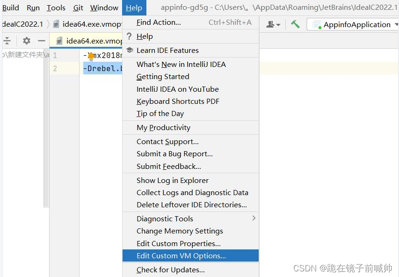Click the 新建文件夹 path text in project panel
399x277 pixels.
[x=25, y=55]
